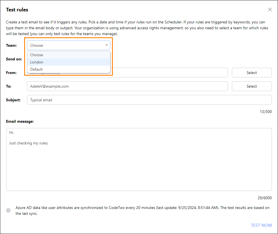The height and width of the screenshot is (234, 278).
Task: Click the 13/300 subject character counter
Action: point(265,112)
